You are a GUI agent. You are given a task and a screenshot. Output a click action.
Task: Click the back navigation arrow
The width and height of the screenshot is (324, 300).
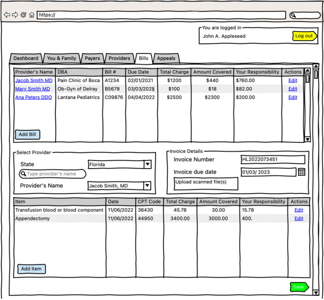7,15
